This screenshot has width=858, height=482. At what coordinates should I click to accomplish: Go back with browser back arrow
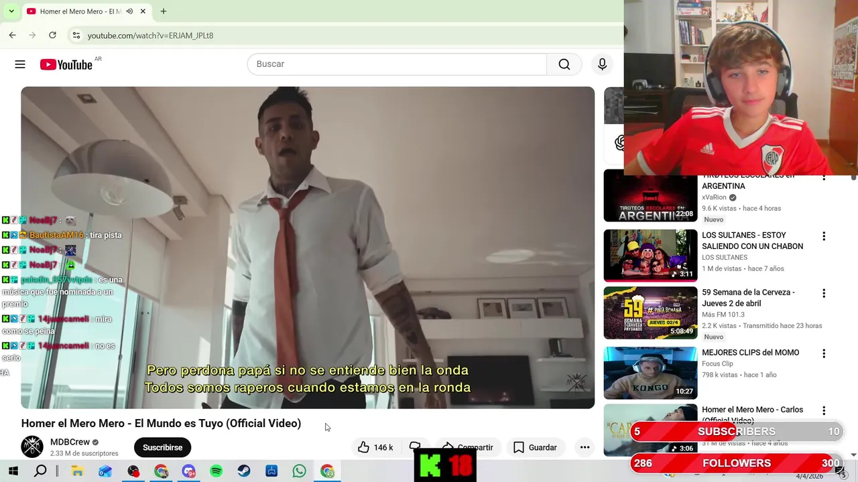pyautogui.click(x=12, y=35)
